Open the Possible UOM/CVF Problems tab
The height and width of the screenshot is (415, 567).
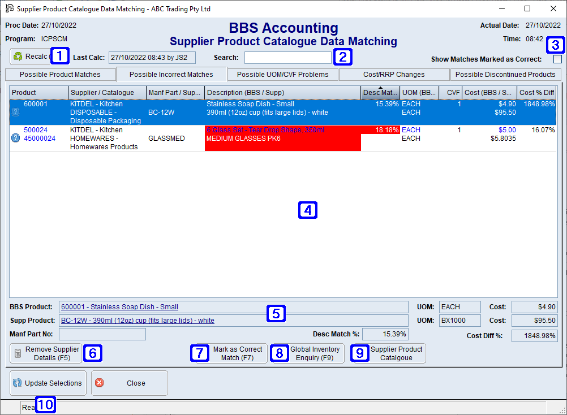[283, 74]
